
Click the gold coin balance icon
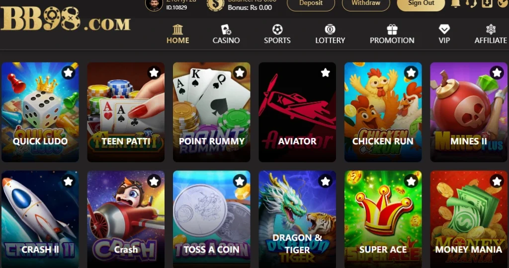pos(216,5)
